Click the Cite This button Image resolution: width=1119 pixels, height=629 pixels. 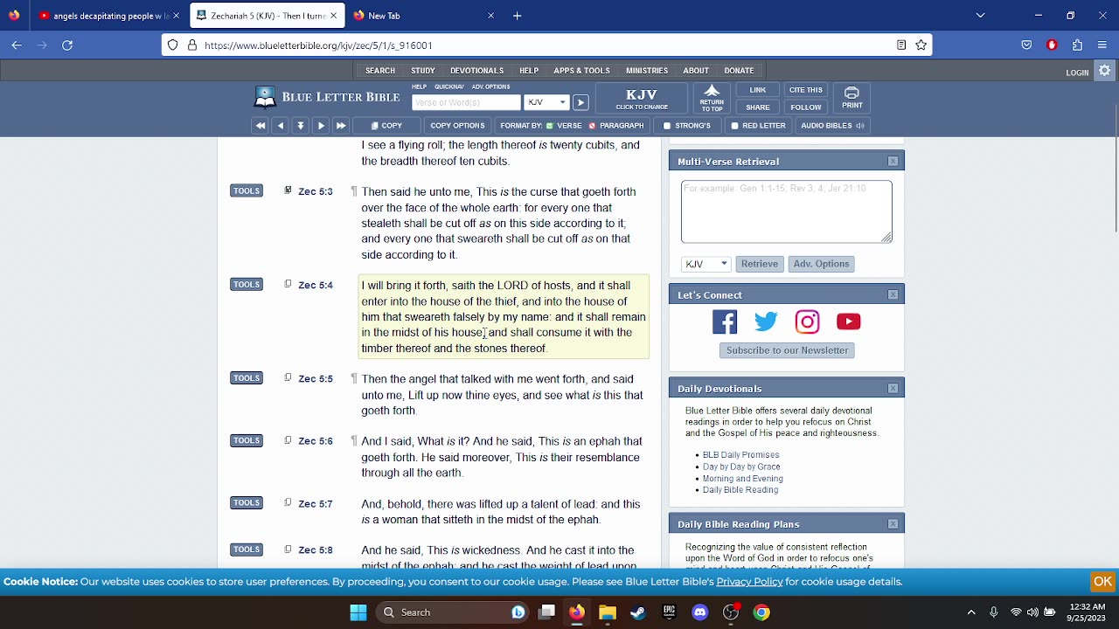806,90
